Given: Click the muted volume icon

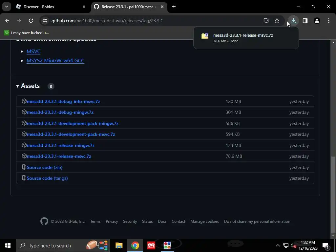Looking at the screenshot, I should 294,245.
